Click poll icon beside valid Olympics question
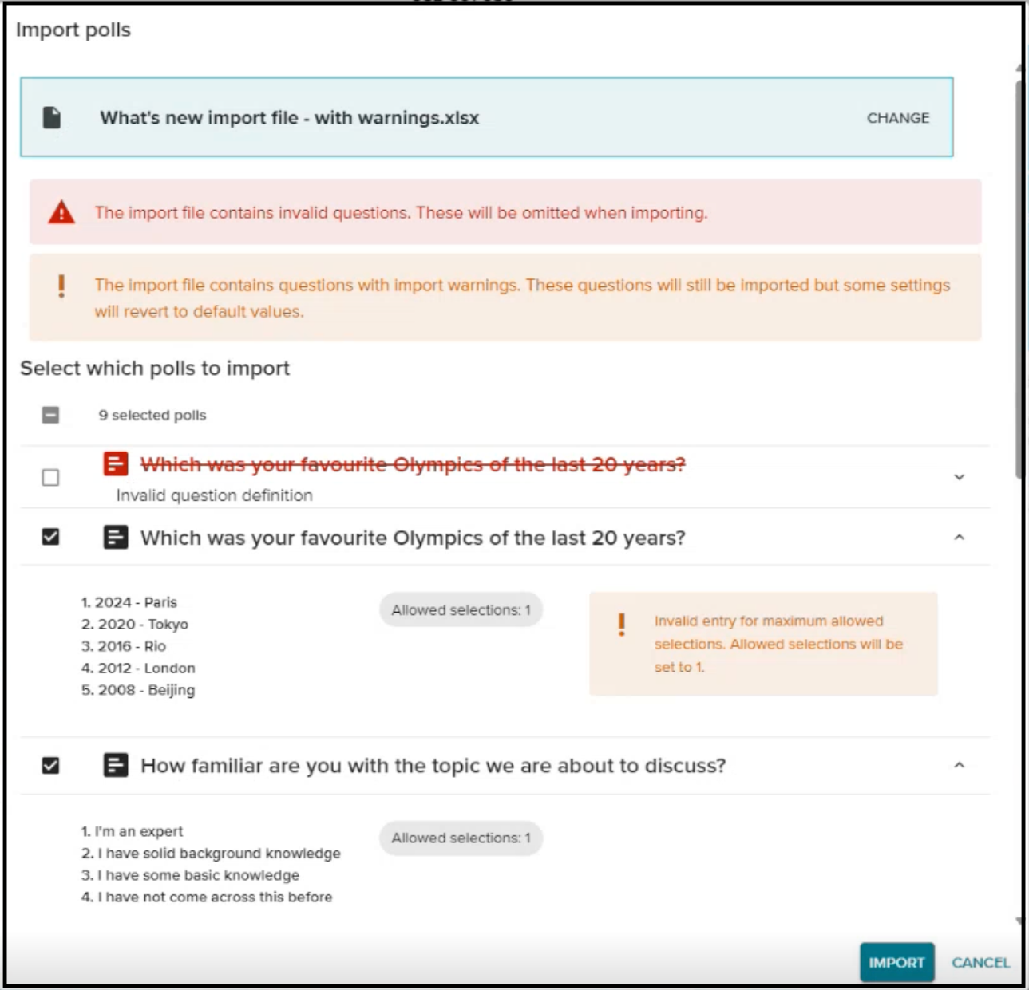Image resolution: width=1029 pixels, height=990 pixels. tap(116, 538)
